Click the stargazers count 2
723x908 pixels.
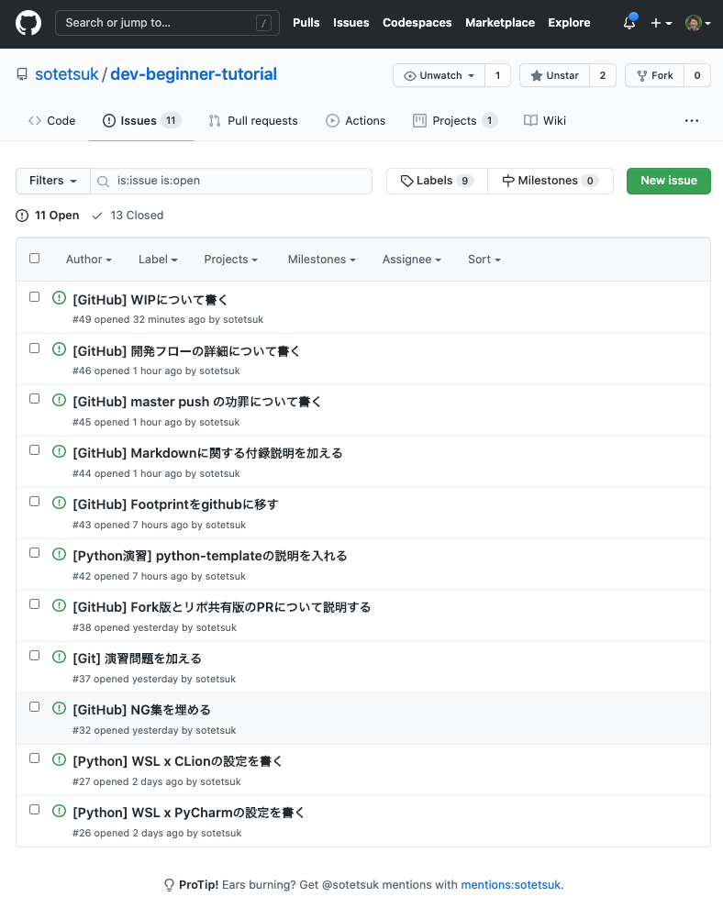[x=603, y=75]
